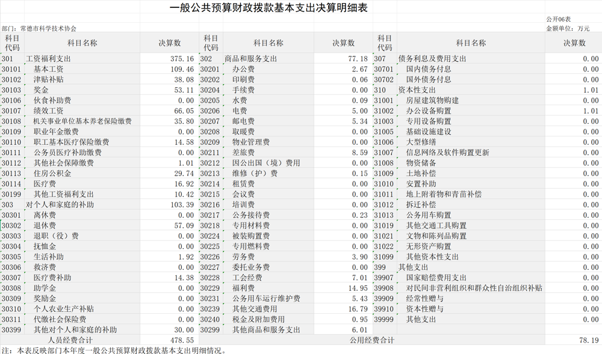Click the 公务接待费 value 0.23
The width and height of the screenshot is (602, 354).
[360, 215]
